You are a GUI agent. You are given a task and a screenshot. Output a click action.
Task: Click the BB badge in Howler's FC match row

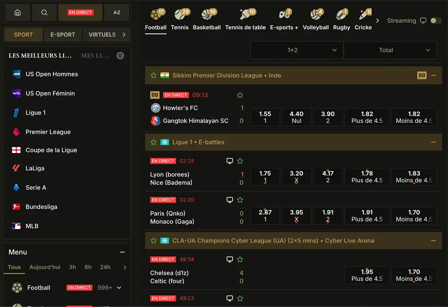(155, 95)
